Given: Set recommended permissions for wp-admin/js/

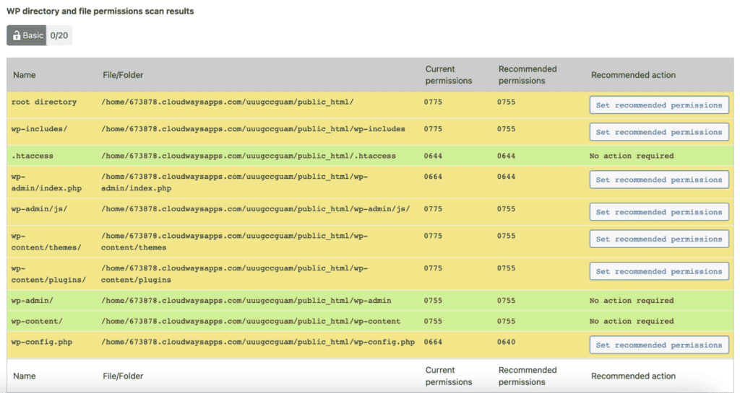Looking at the screenshot, I should point(659,212).
